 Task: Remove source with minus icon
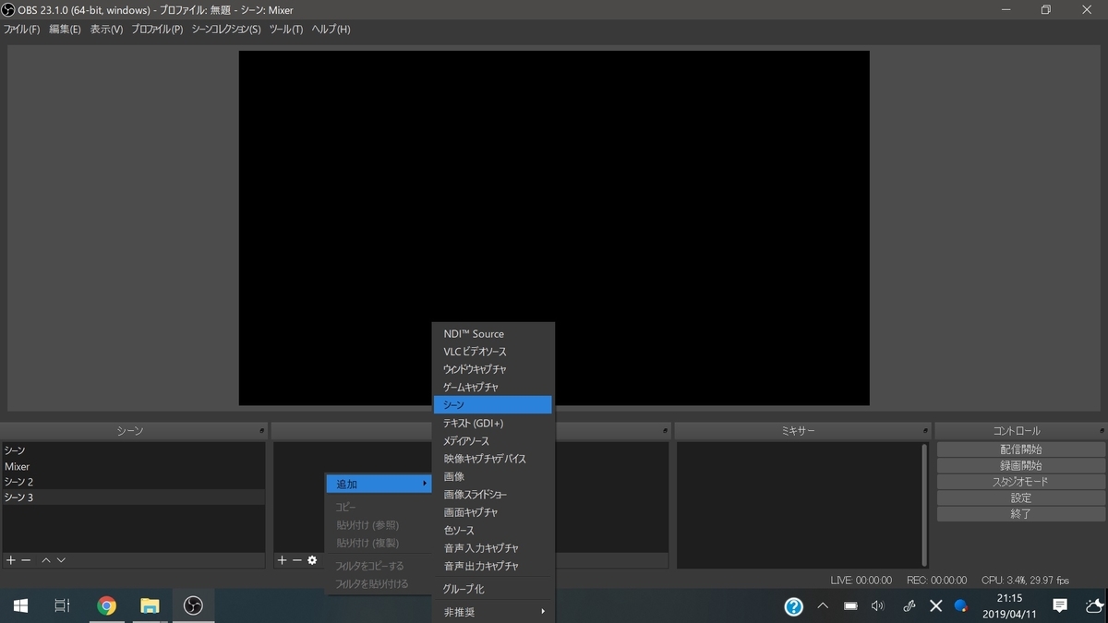[x=296, y=560]
